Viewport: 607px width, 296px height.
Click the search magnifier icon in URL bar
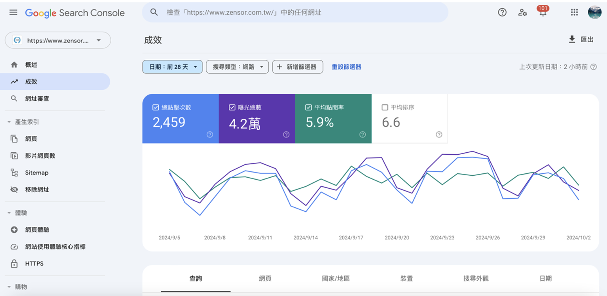[x=154, y=12]
